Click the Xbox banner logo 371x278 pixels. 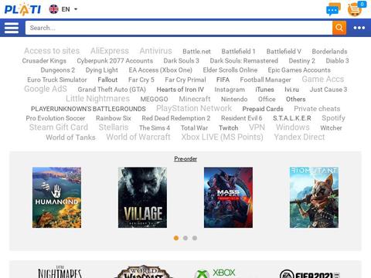(x=216, y=273)
